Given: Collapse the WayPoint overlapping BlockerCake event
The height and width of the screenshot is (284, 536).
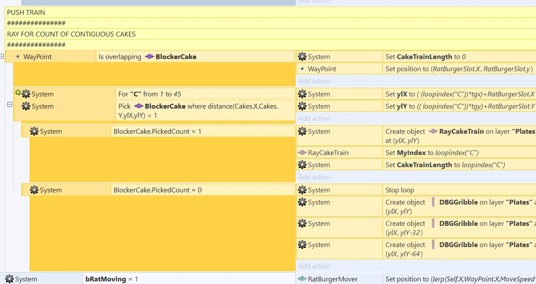Looking at the screenshot, I should [2, 56].
